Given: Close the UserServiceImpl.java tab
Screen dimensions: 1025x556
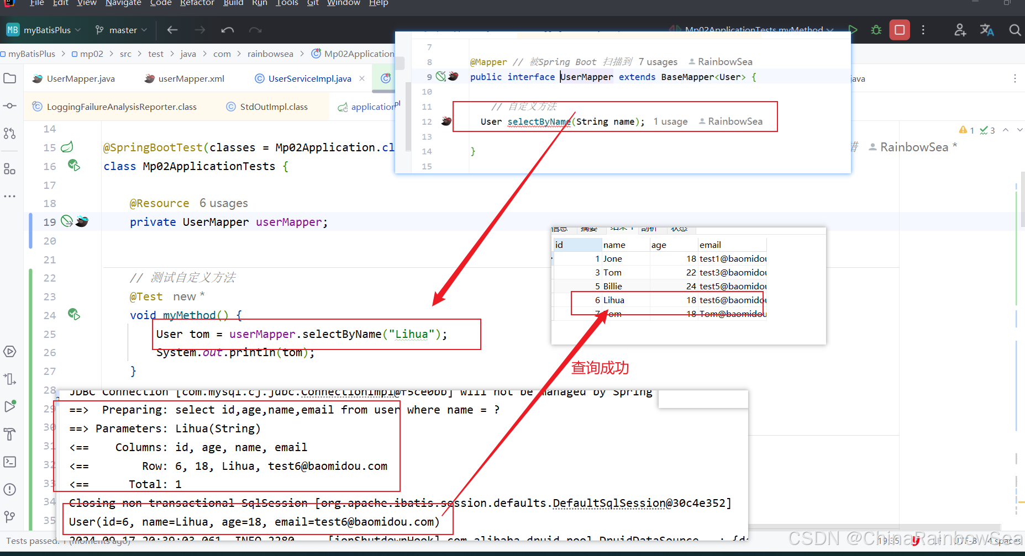Looking at the screenshot, I should point(362,78).
